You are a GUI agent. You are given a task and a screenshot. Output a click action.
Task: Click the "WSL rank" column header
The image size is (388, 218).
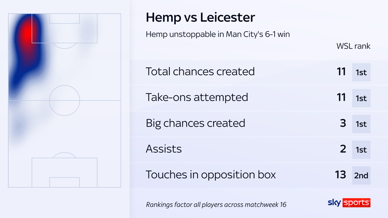(x=354, y=46)
